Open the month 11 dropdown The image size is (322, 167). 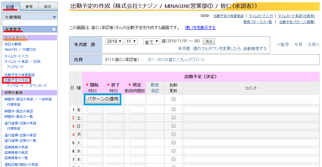coord(131,42)
